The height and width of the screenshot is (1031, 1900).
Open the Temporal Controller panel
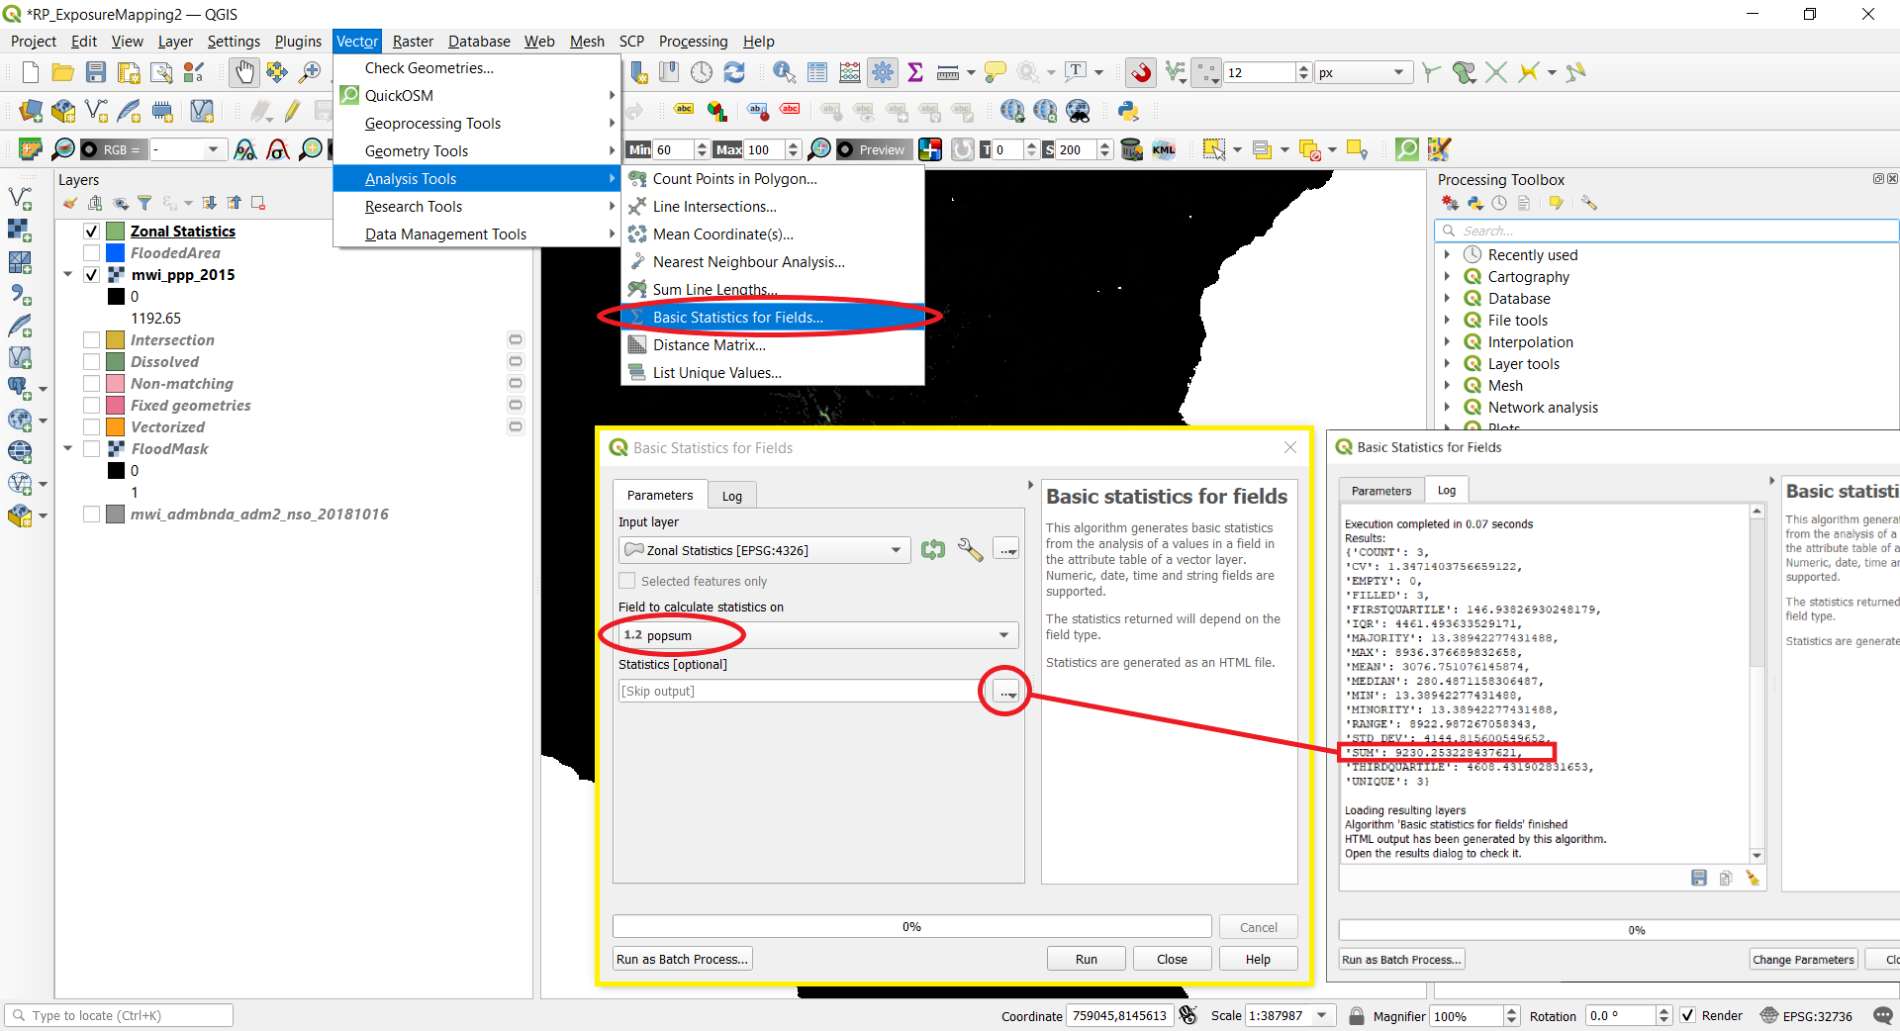(x=701, y=72)
